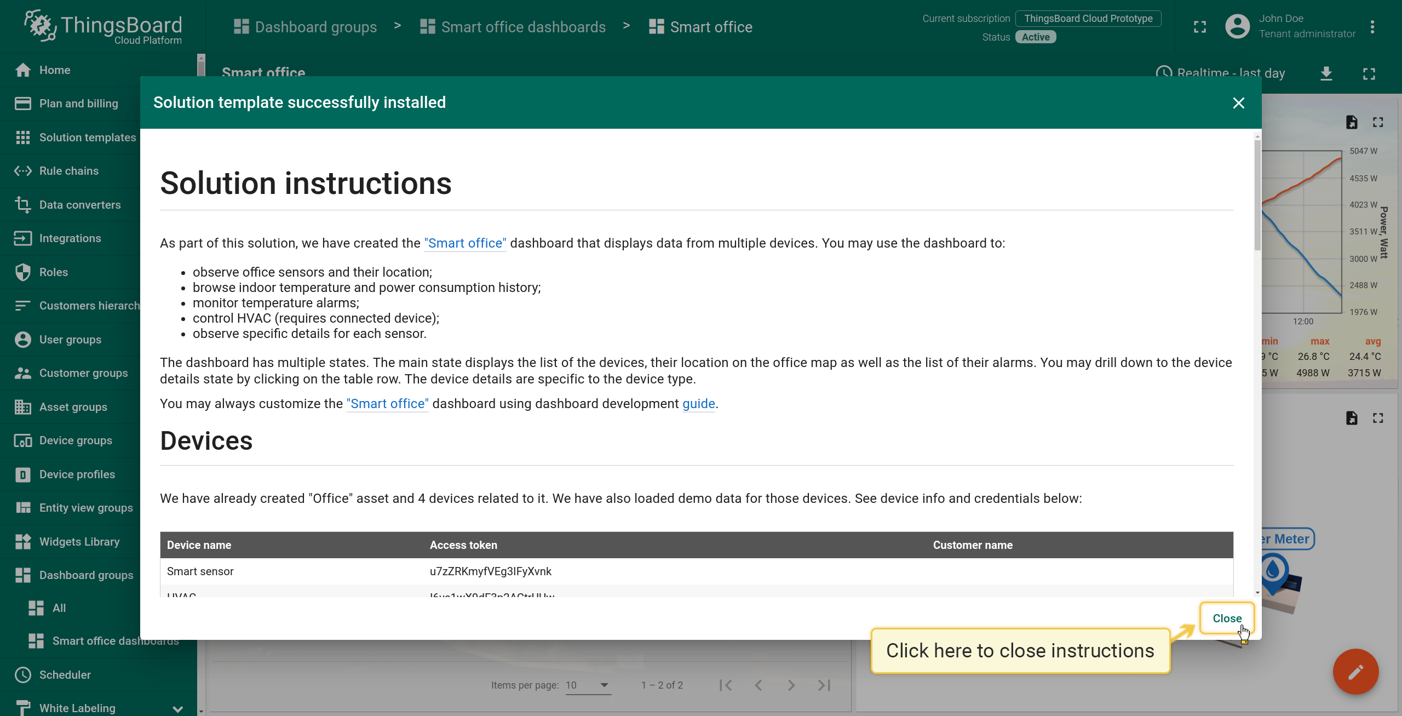Close dialog with X icon
This screenshot has width=1402, height=716.
point(1239,103)
